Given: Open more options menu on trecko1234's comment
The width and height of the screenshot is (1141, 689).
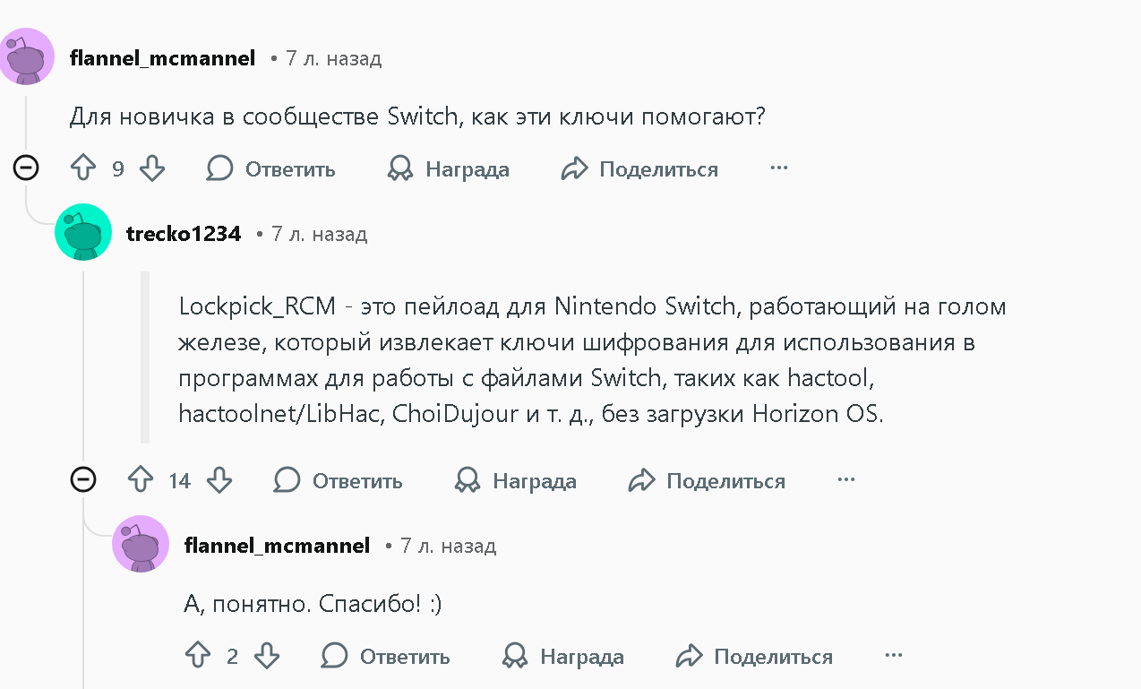Looking at the screenshot, I should [845, 479].
